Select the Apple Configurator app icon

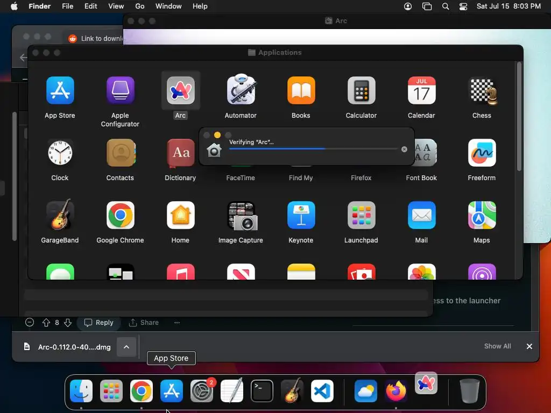tap(120, 90)
